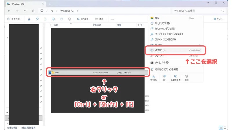
Task: Switch to details view icon in status bar
Action: 221,128
